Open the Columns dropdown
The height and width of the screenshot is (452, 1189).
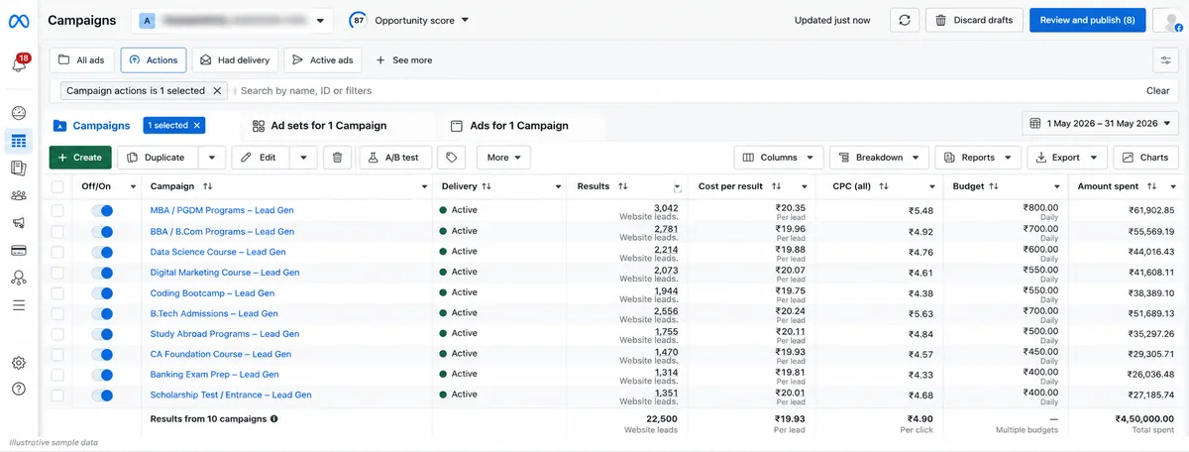coord(778,157)
